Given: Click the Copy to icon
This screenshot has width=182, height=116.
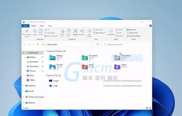Looking at the screenshot, I should point(68,31).
